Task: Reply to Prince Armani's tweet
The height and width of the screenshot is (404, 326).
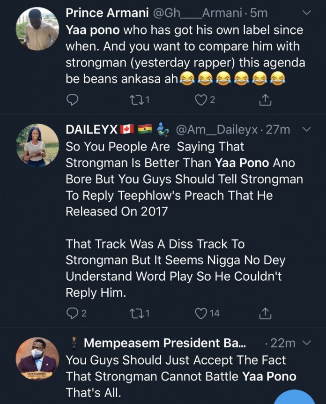Action: (x=73, y=99)
